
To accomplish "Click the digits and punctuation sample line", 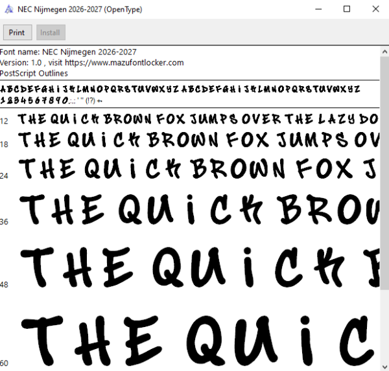I will [51, 100].
